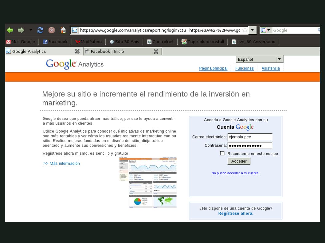Open the Página principal link
The width and height of the screenshot is (325, 243).
click(213, 68)
